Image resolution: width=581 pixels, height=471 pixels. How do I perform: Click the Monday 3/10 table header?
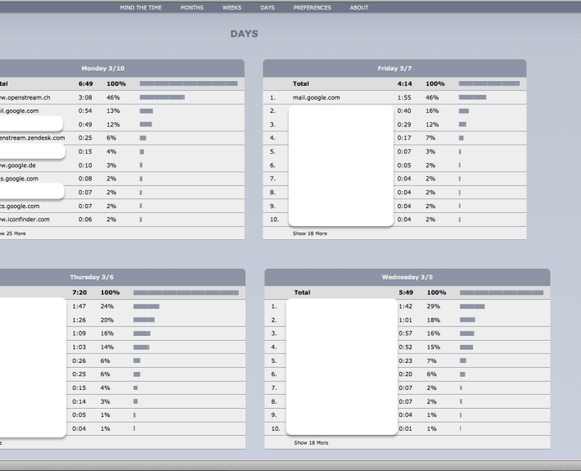[x=103, y=68]
